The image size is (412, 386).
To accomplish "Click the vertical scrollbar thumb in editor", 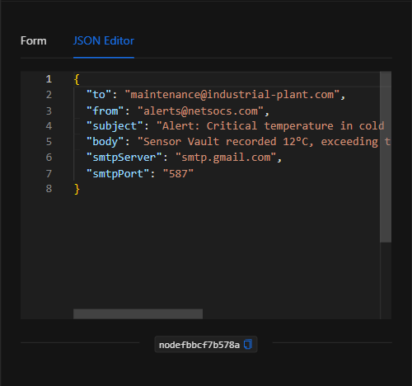I will click(x=386, y=157).
